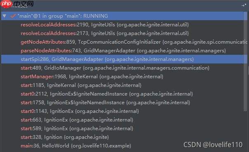Click the checkmark icon on main thread
Screen dimensions: 249x152
(13, 16)
